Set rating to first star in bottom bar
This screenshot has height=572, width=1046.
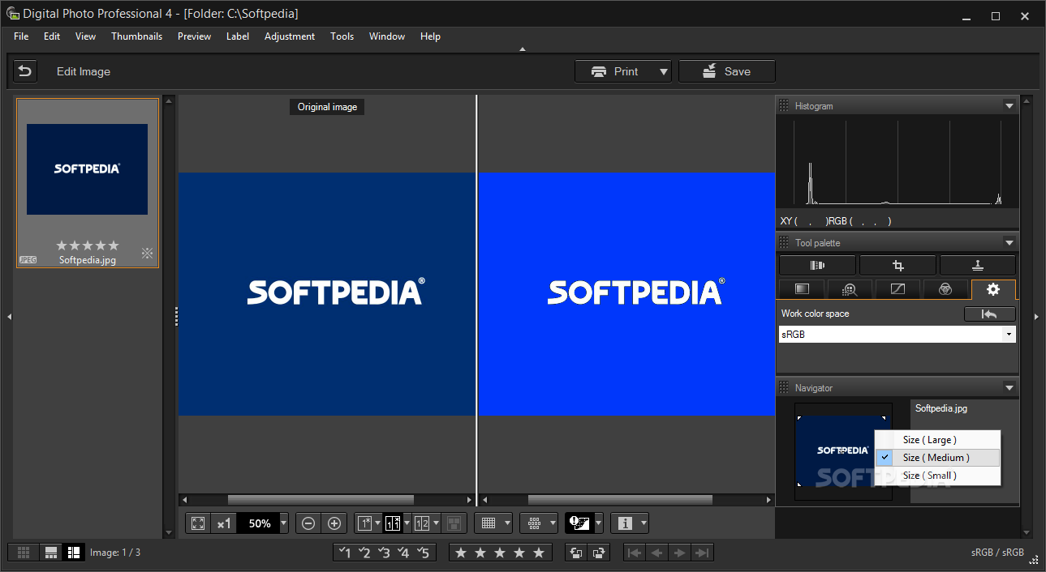461,553
